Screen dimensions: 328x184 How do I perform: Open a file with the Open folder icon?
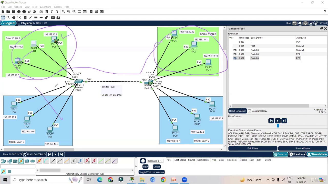coord(8,11)
